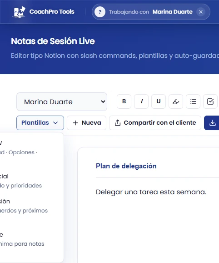Create a new note with Nueva

87,123
